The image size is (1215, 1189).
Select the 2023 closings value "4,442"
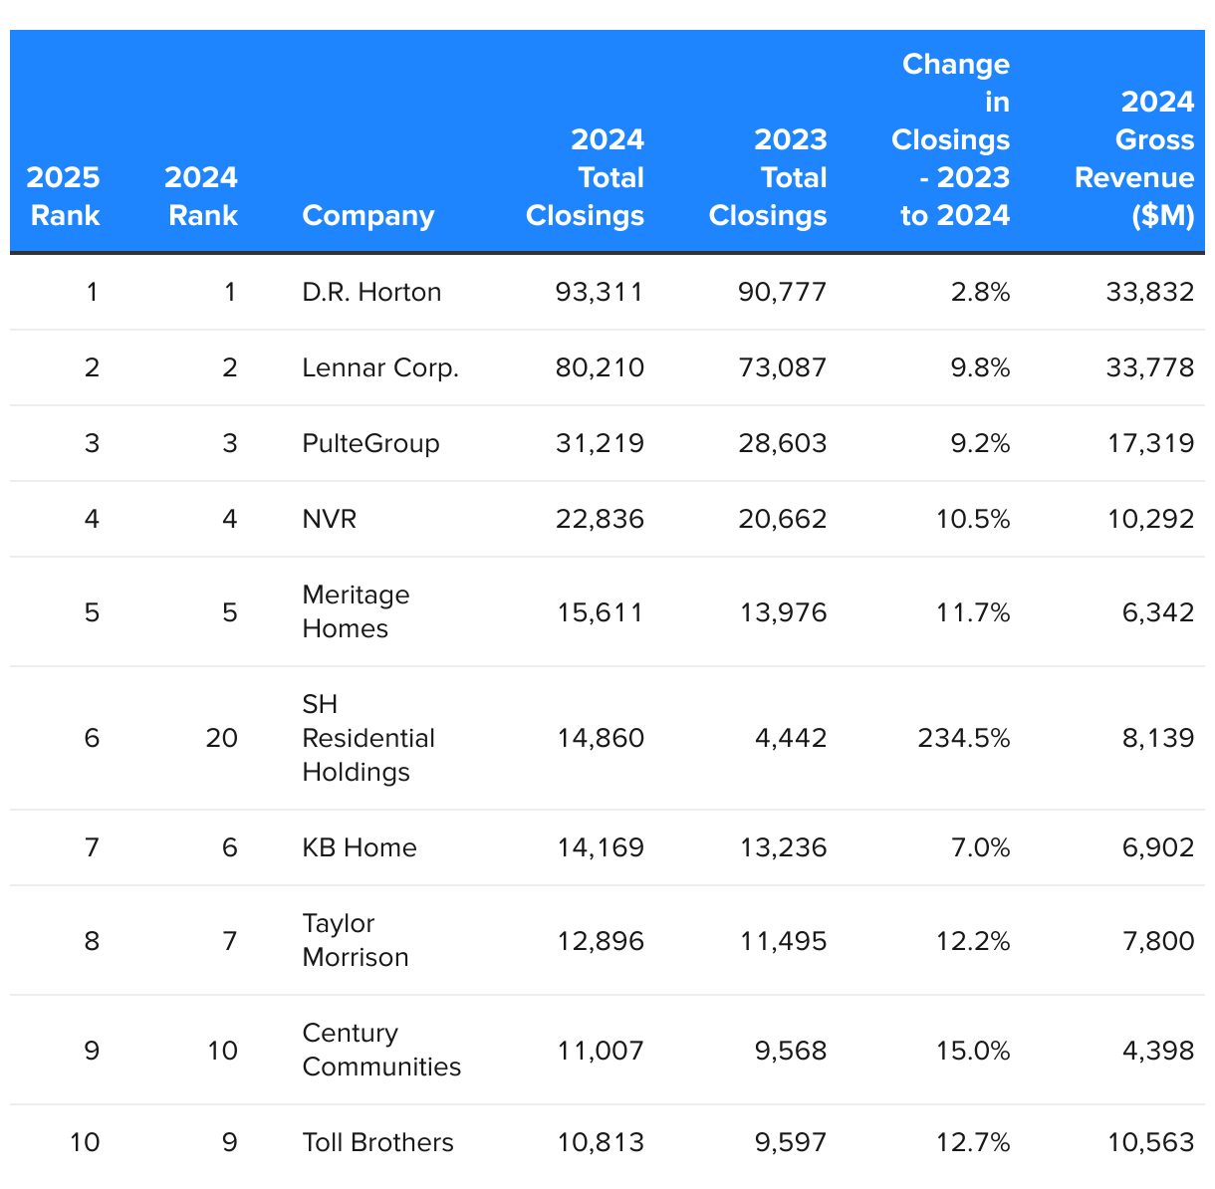coord(791,738)
